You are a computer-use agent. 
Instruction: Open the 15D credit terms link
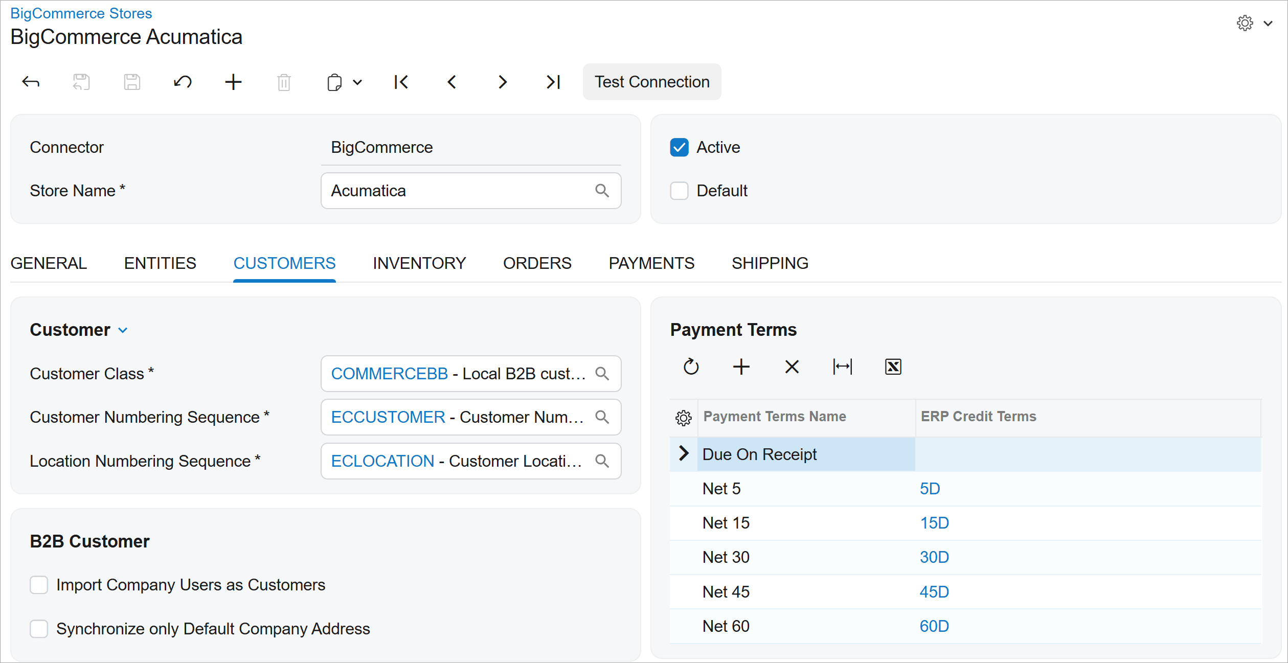coord(934,523)
